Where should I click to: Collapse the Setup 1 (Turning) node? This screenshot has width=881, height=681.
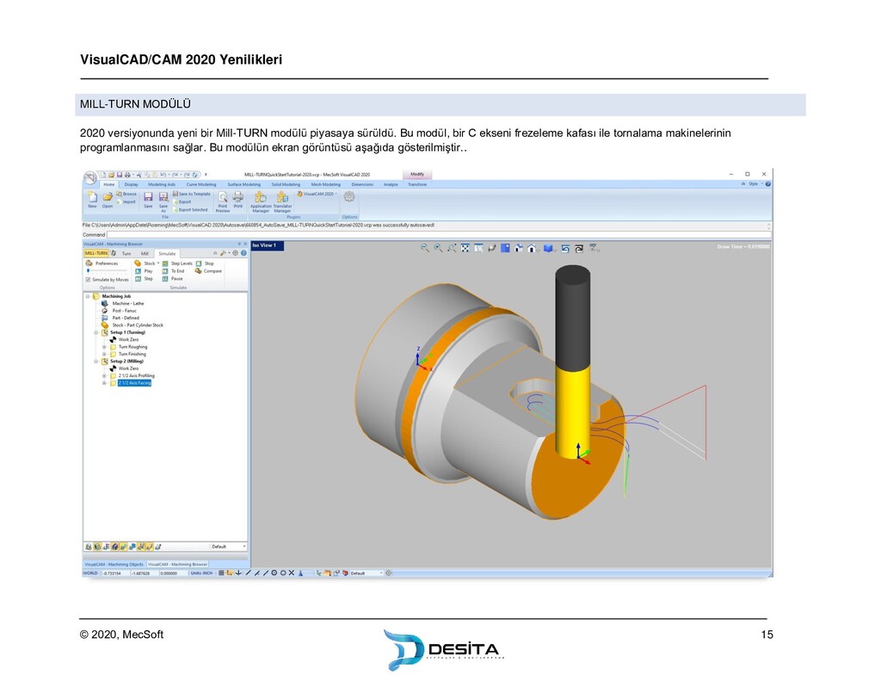96,333
